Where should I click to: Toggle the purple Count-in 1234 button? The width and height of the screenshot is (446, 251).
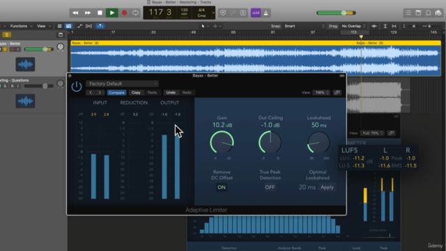pos(256,13)
